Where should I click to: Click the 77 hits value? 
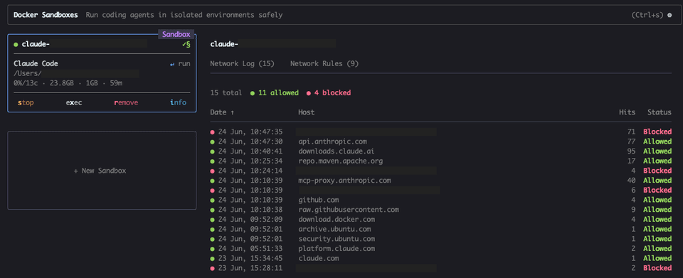point(631,141)
